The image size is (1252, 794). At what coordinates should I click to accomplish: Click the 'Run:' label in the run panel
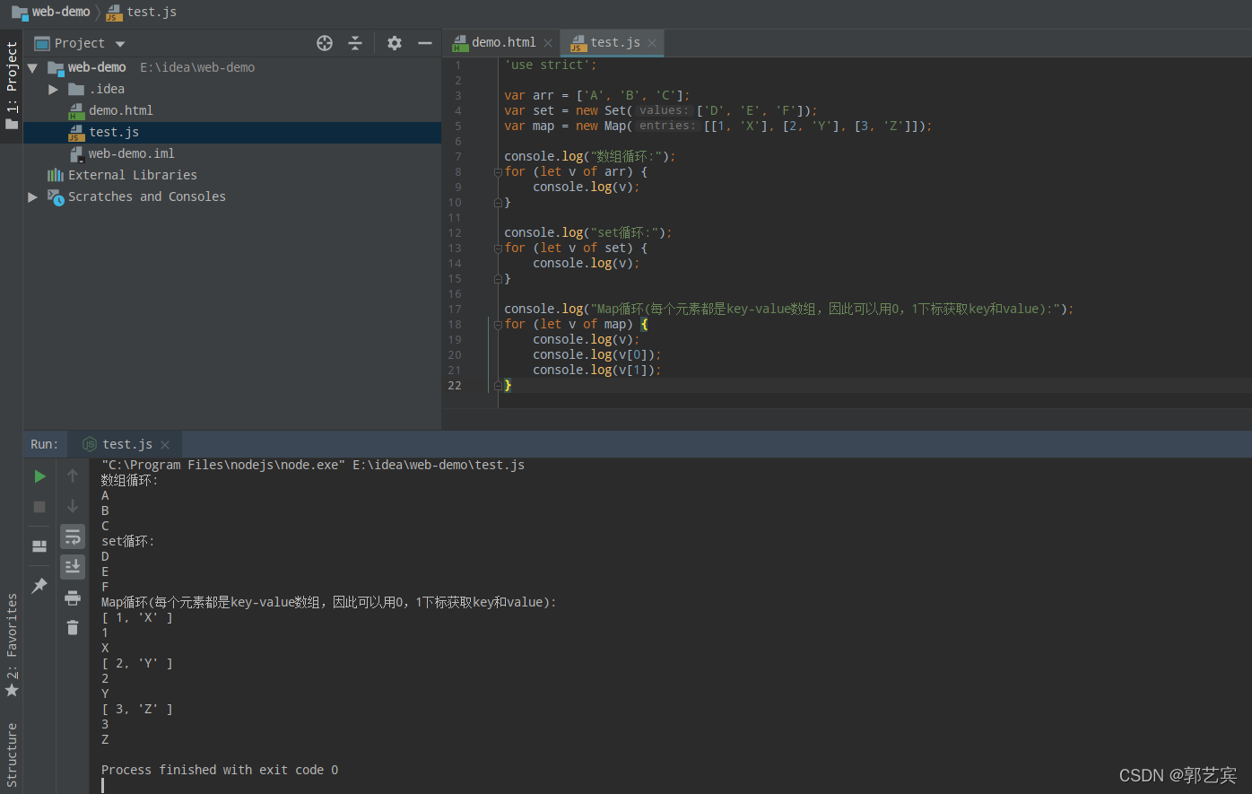point(44,444)
